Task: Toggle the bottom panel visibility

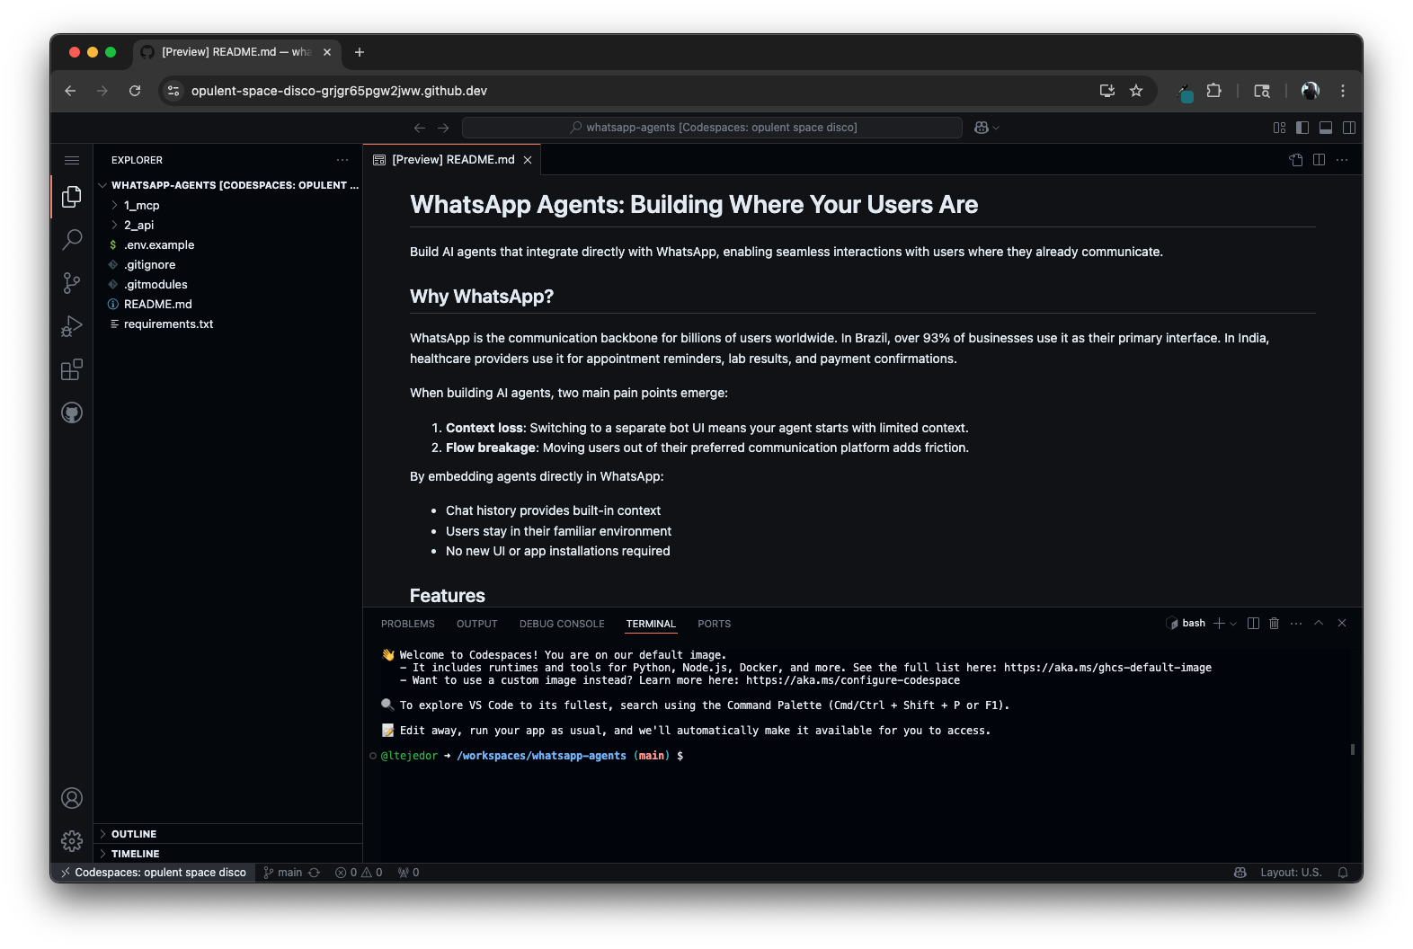Action: tap(1326, 128)
